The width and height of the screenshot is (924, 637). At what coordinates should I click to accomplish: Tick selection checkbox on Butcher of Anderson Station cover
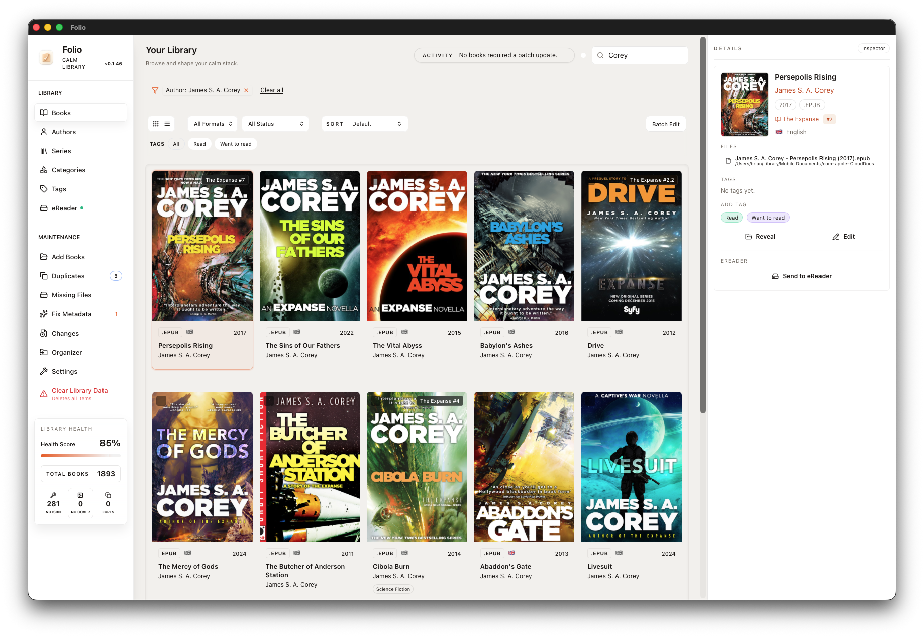click(x=268, y=401)
